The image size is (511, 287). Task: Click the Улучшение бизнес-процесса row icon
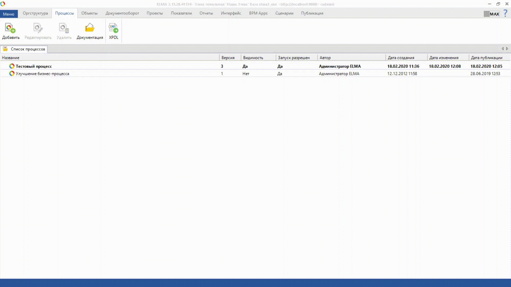[x=12, y=74]
